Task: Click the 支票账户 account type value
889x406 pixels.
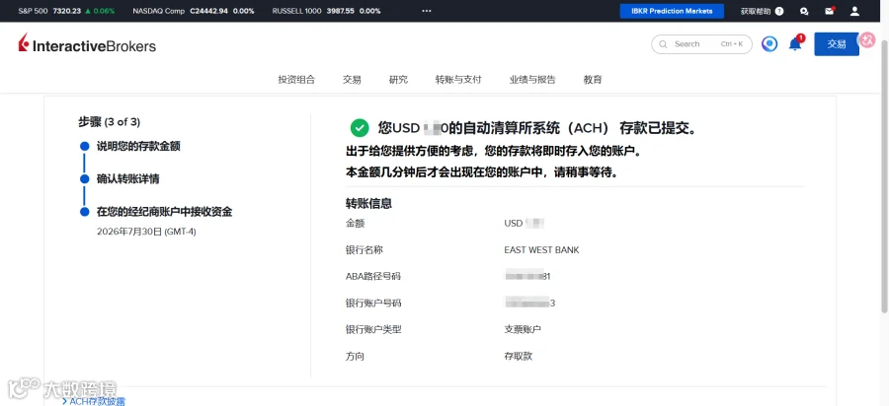Action: click(x=523, y=329)
